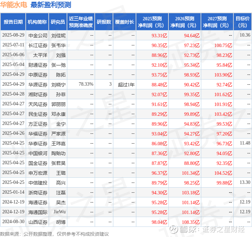
Task: Click analyst name 郭丽丽
Action: tap(58, 104)
